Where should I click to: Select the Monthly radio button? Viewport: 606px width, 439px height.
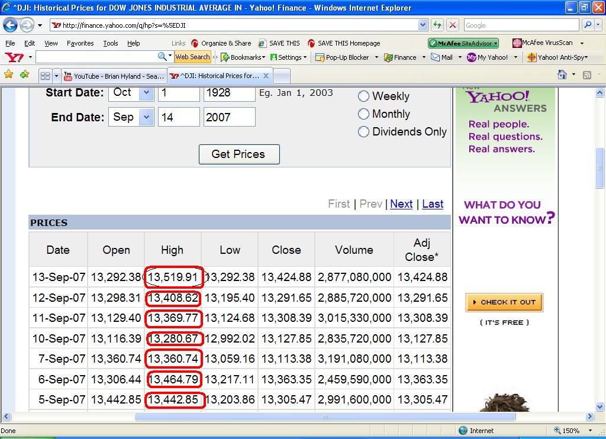pyautogui.click(x=364, y=114)
